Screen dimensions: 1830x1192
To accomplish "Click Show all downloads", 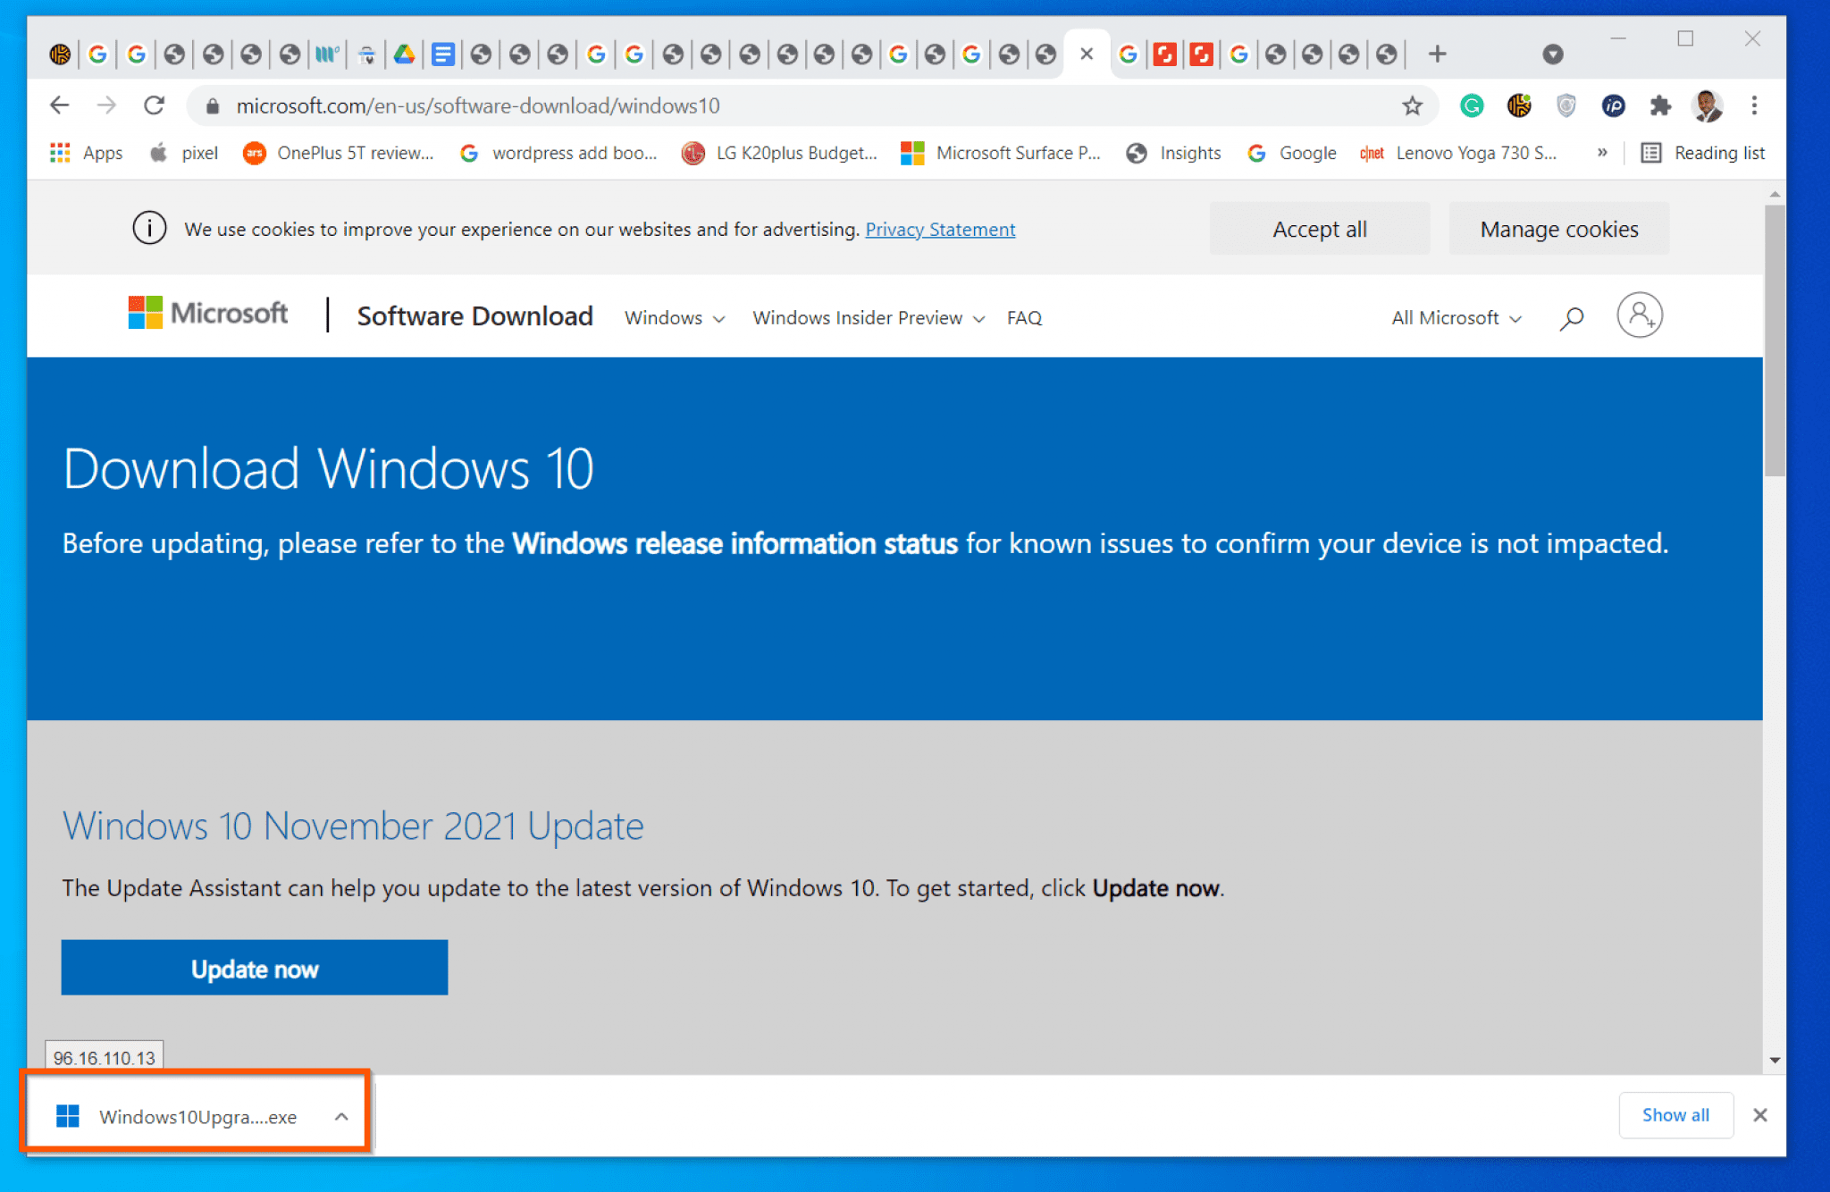I will (1675, 1115).
